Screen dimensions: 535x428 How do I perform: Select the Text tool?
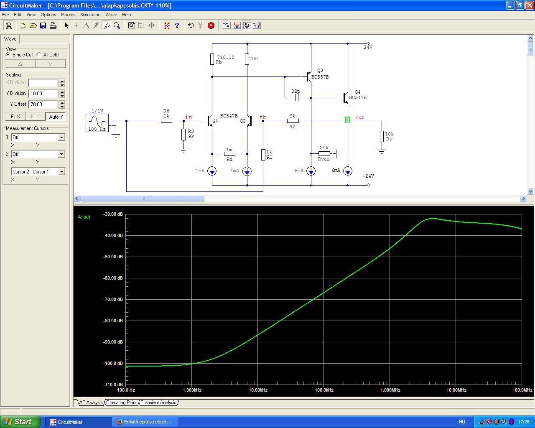[86, 25]
